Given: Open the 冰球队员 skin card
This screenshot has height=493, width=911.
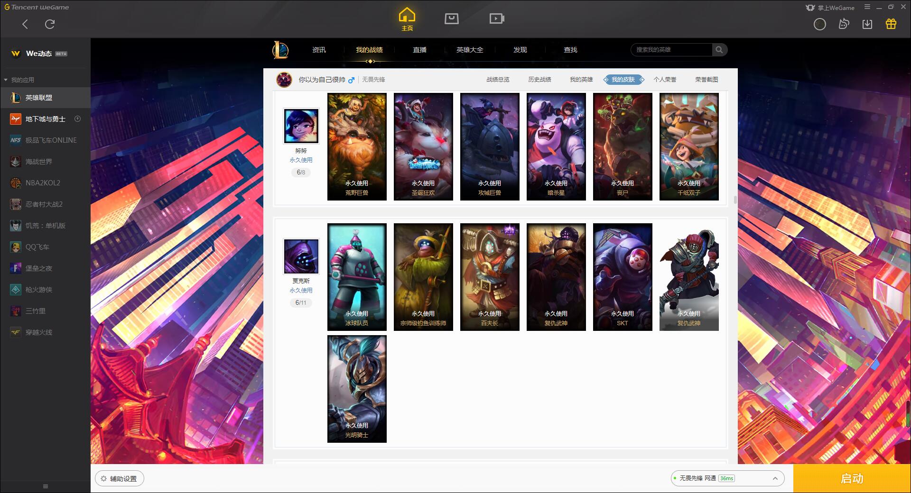Looking at the screenshot, I should (357, 277).
